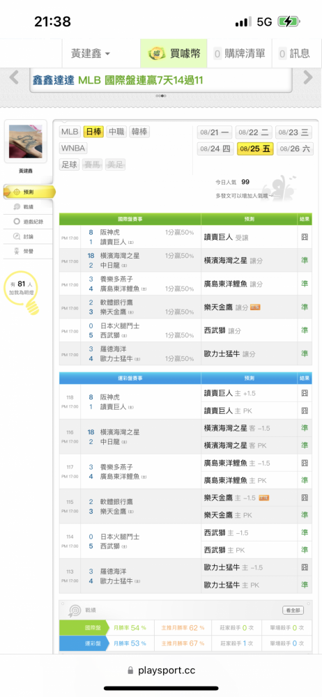Open 訊息 messages
Screen dimensions: 322x697
tap(296, 54)
